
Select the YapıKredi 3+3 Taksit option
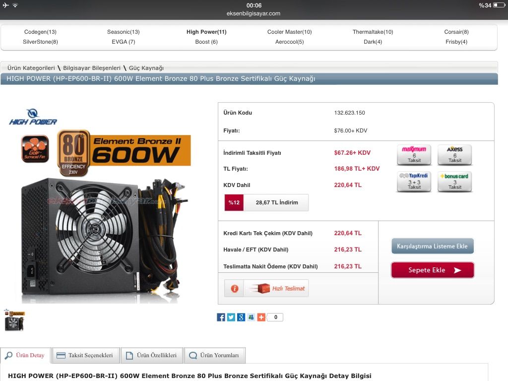pyautogui.click(x=414, y=182)
